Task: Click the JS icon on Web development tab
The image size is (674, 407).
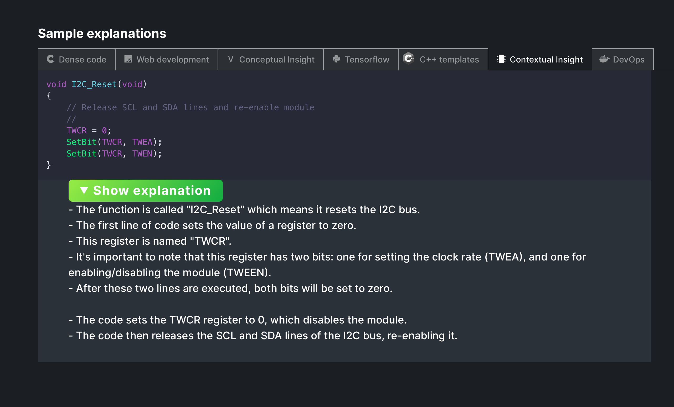Action: 128,59
